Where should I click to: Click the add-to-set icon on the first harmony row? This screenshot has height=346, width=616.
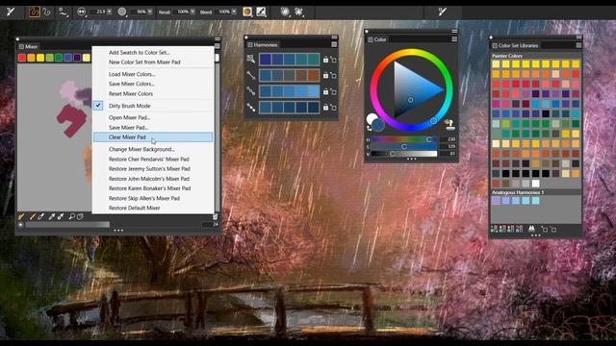333,60
